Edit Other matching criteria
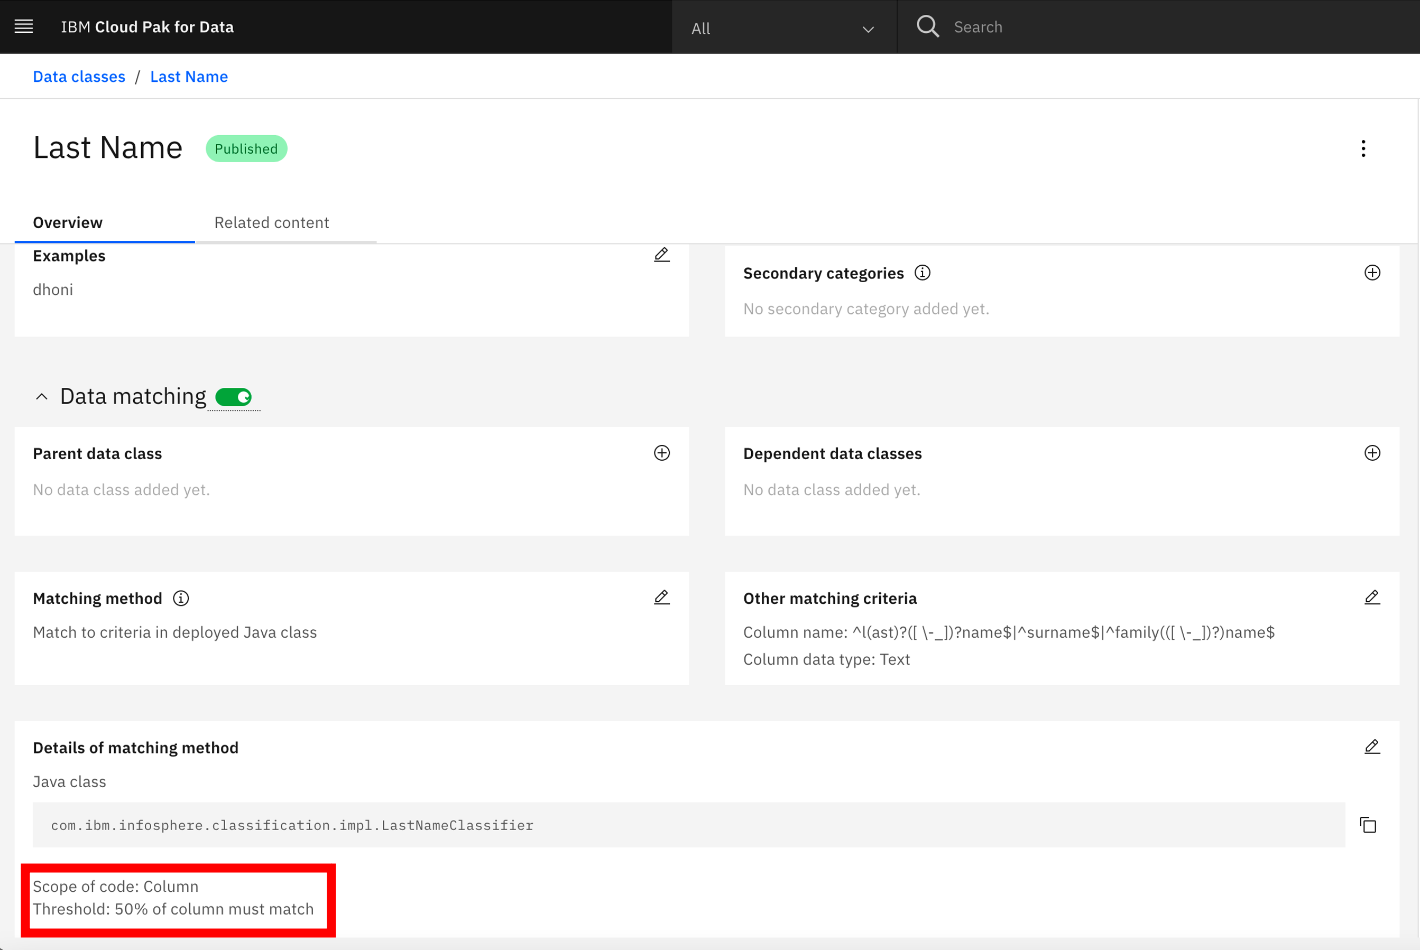This screenshot has height=951, width=1420. [1372, 598]
